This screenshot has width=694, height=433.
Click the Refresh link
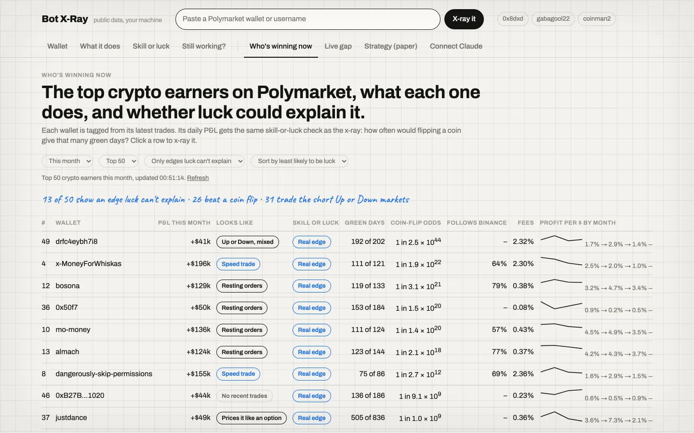pos(198,178)
